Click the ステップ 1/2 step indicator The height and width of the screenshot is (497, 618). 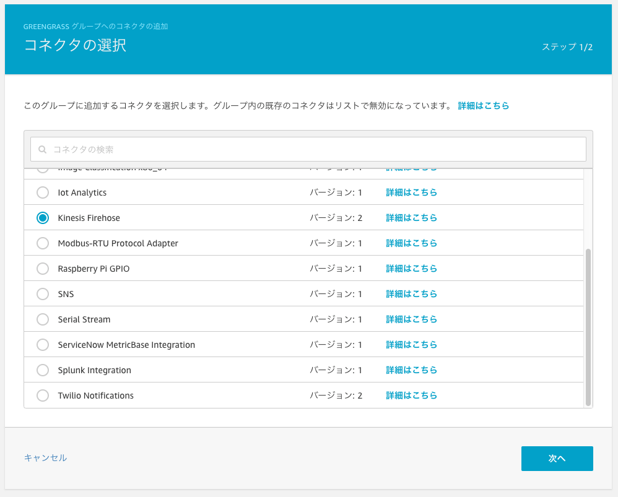pyautogui.click(x=567, y=47)
